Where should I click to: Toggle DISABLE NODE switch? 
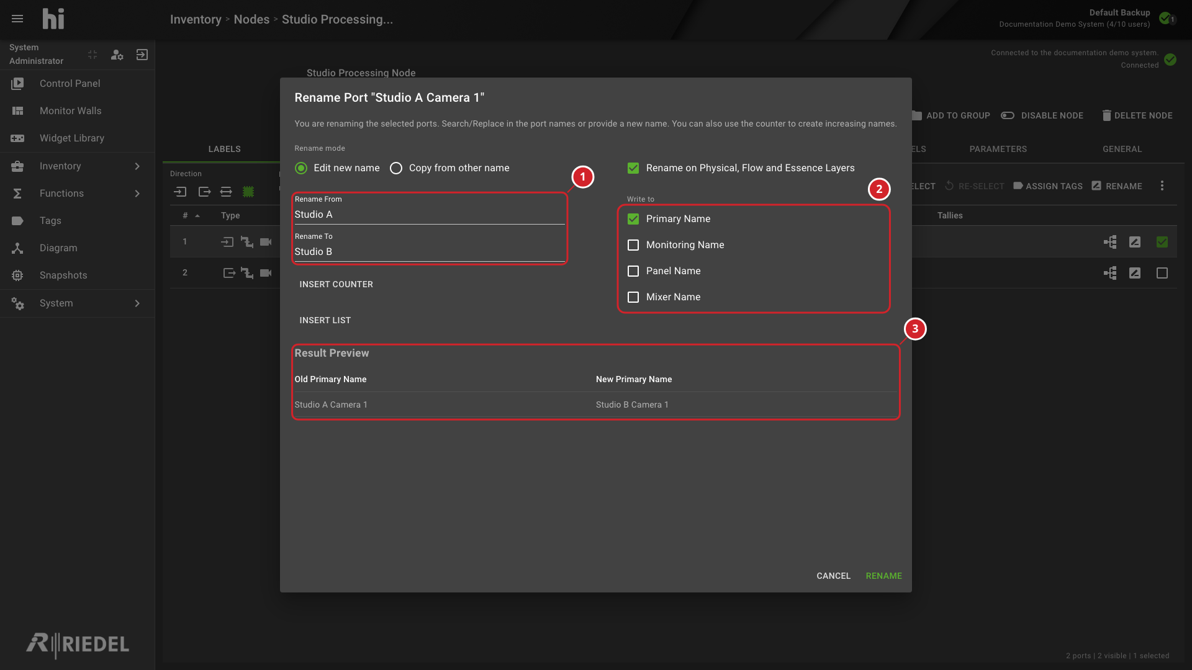[1007, 115]
